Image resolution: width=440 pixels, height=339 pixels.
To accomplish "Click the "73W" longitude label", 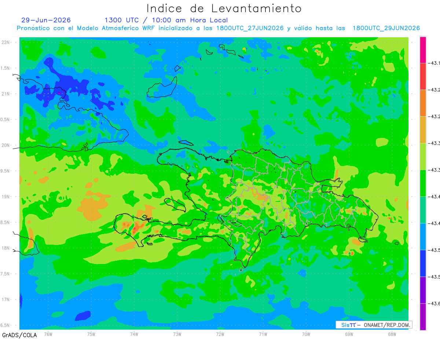I will (x=177, y=334).
